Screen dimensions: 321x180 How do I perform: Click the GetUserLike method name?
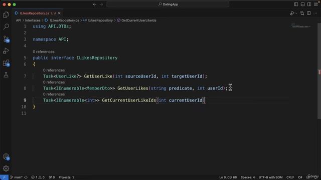[x=98, y=76]
